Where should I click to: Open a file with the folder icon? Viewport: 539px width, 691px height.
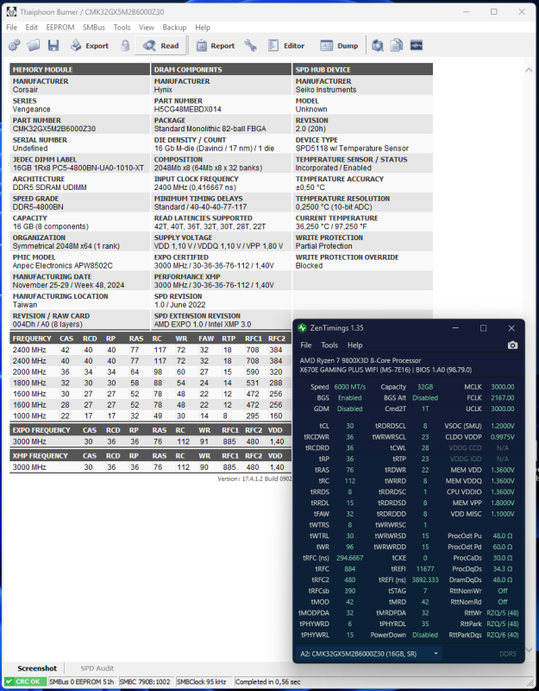point(34,46)
